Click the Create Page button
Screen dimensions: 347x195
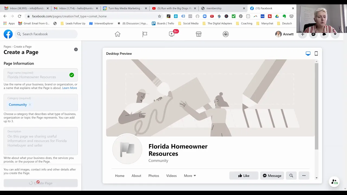tap(41, 183)
